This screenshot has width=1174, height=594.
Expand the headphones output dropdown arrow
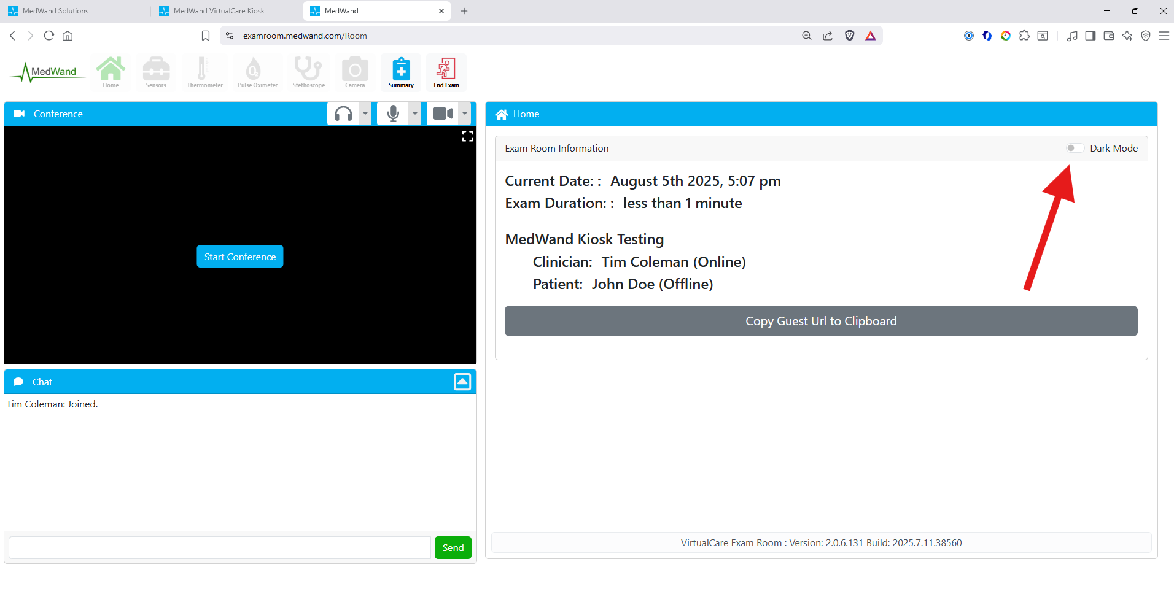click(365, 114)
